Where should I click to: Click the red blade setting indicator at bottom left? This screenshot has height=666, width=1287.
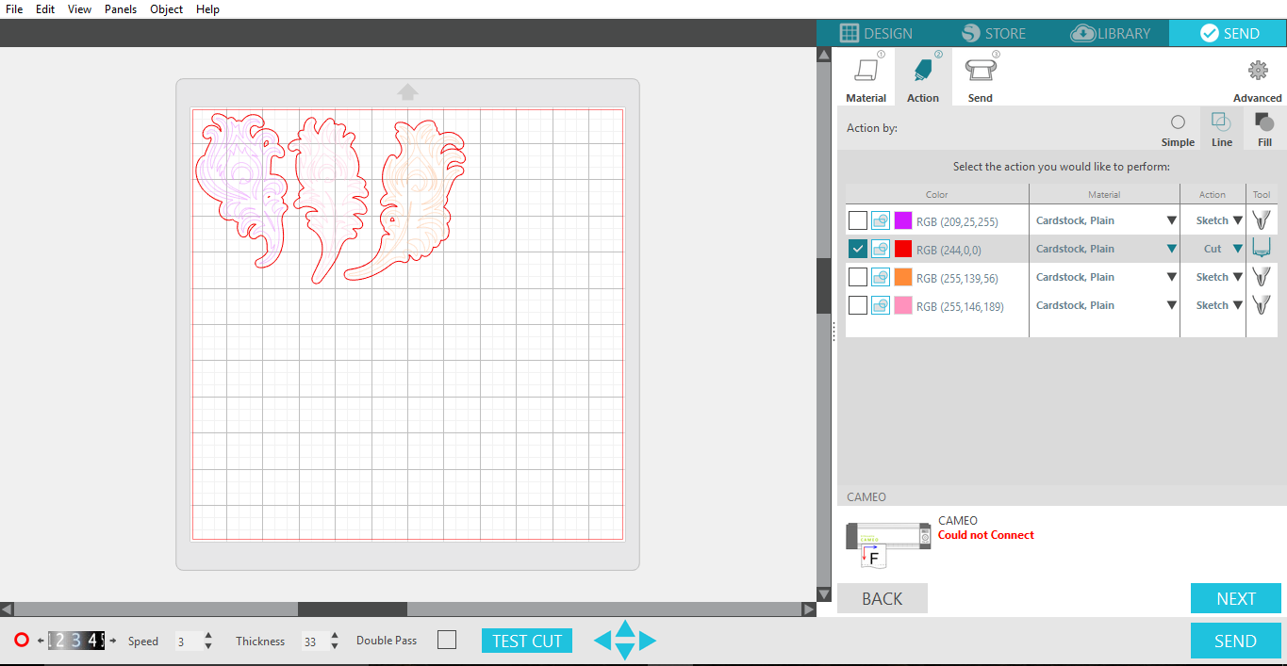point(21,640)
